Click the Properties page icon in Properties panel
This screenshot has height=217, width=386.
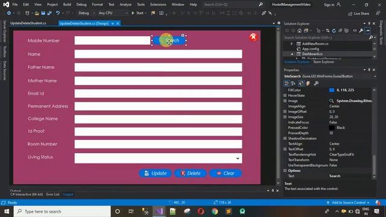coord(301,83)
